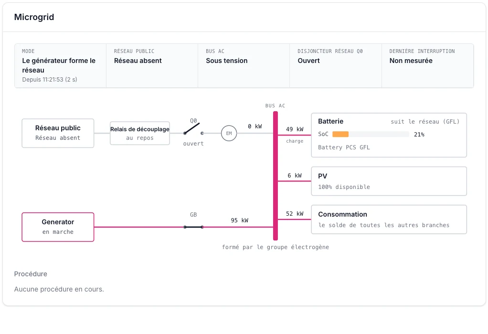
Task: Open the Consommation card
Action: [389, 219]
